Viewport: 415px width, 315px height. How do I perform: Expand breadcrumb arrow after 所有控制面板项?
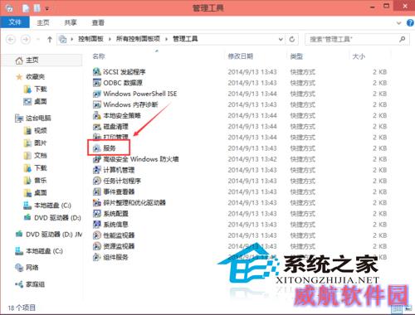pyautogui.click(x=166, y=39)
